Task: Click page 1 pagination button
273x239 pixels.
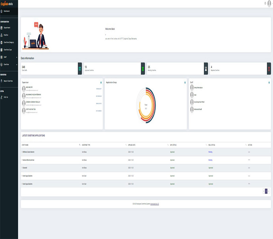Action: coord(266,191)
